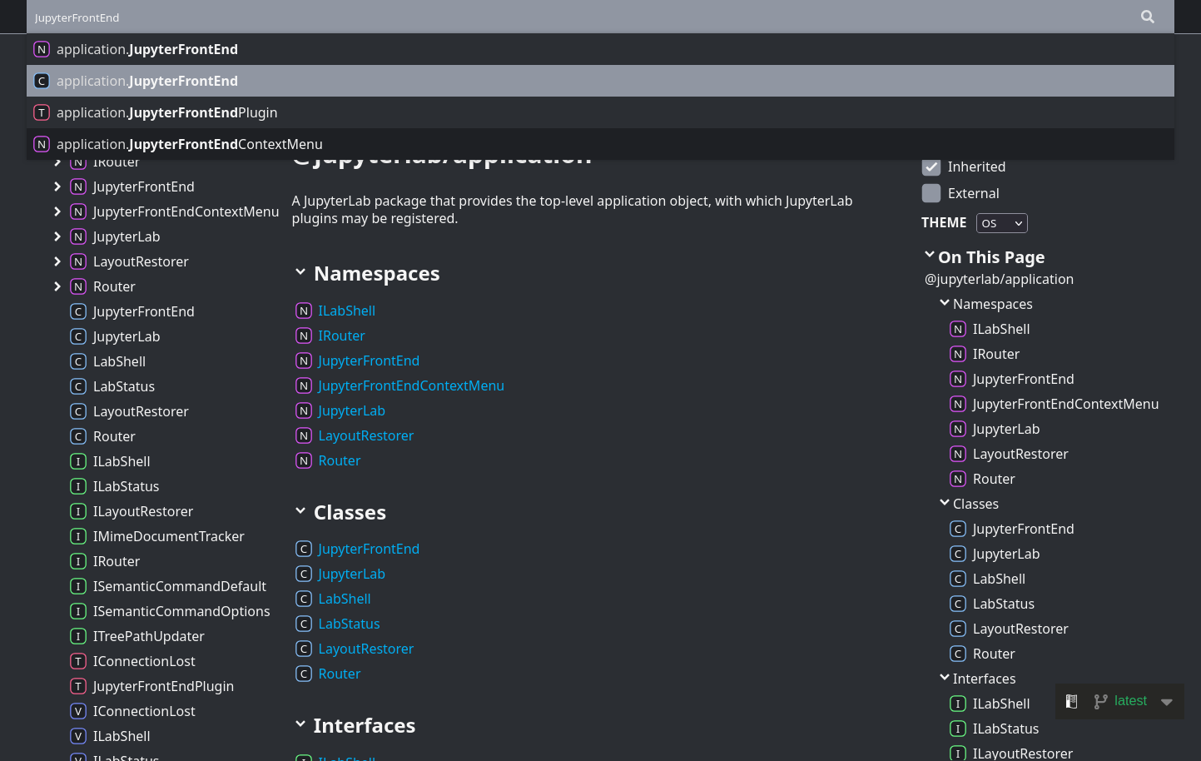Go to JupyterFrontEndContextMenu in right sidebar
Image resolution: width=1201 pixels, height=761 pixels.
(1065, 404)
